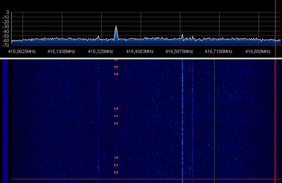Click the 416,0625MHz frequency label
This screenshot has width=282, height=183.
(x=22, y=51)
